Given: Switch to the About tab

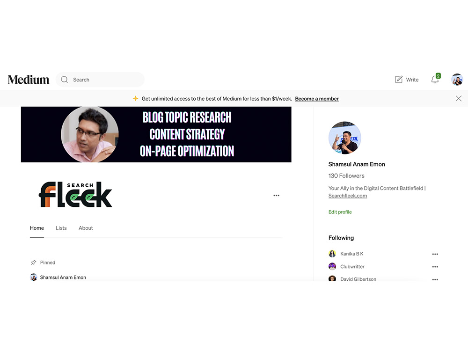Looking at the screenshot, I should point(86,228).
